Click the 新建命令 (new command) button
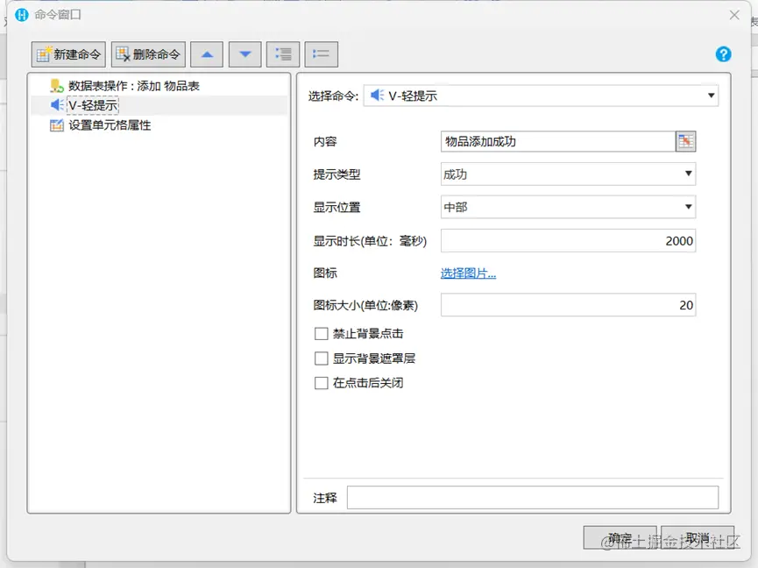The image size is (758, 568). (67, 53)
